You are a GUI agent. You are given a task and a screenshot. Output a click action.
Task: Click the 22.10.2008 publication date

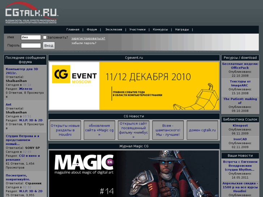[x=240, y=76]
